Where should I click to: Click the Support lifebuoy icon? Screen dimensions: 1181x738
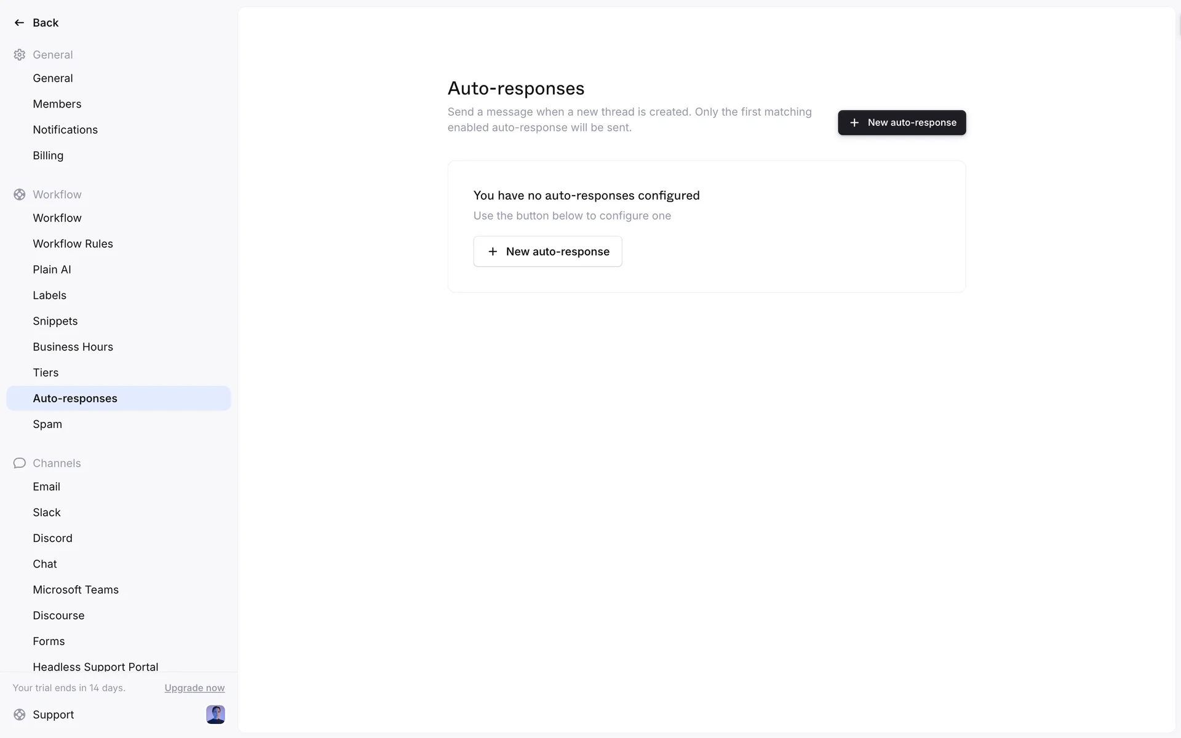click(20, 715)
